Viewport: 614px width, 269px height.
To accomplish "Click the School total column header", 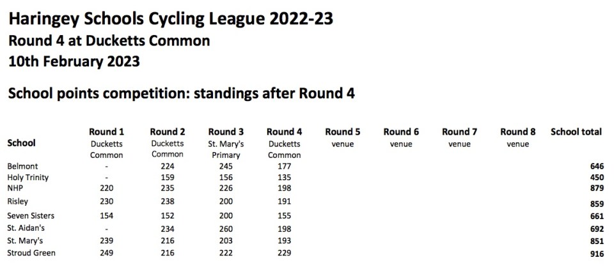I will (x=576, y=132).
